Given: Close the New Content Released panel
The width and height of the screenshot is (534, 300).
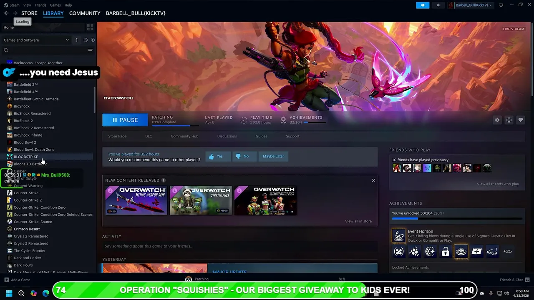Looking at the screenshot, I should tap(373, 180).
